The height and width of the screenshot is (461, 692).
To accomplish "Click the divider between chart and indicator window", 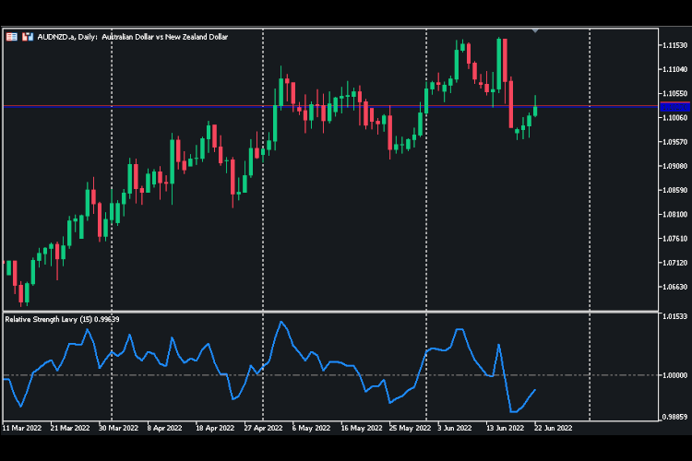I will click(331, 312).
